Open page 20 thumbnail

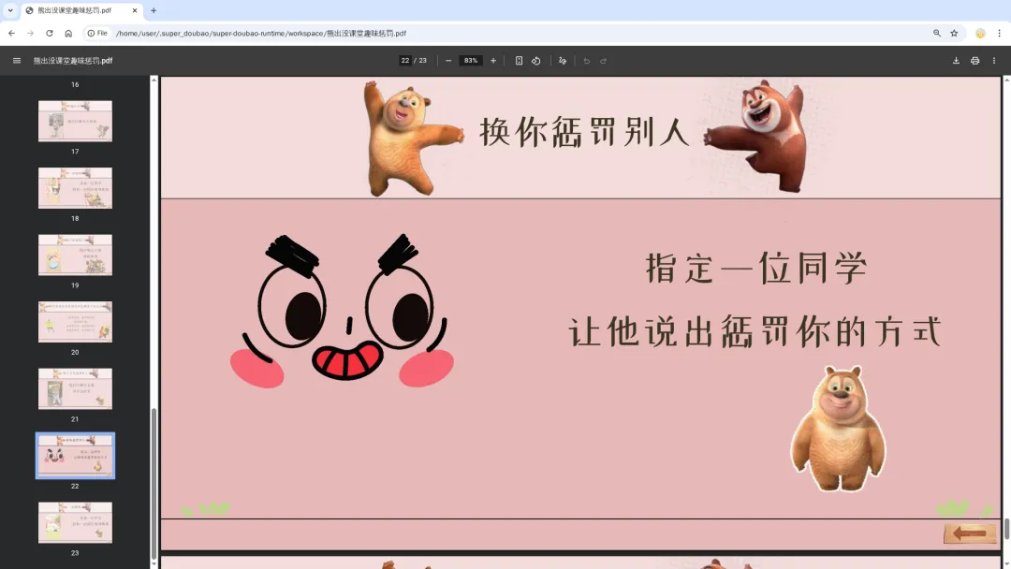tap(75, 322)
